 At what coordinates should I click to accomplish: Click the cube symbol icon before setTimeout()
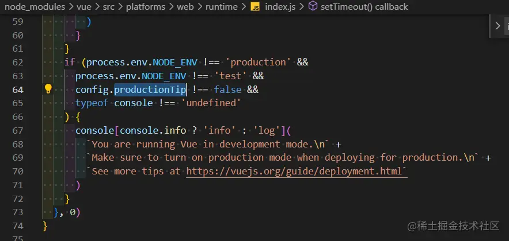[x=313, y=6]
